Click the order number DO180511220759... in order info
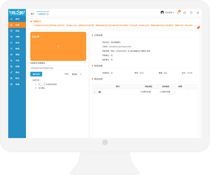The width and height of the screenshot is (210, 175). pyautogui.click(x=120, y=47)
